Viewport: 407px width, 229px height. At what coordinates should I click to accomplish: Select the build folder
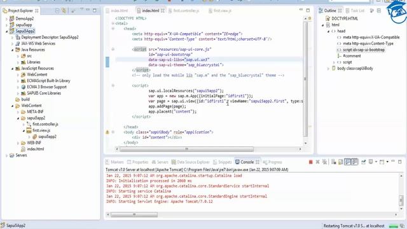click(25, 99)
